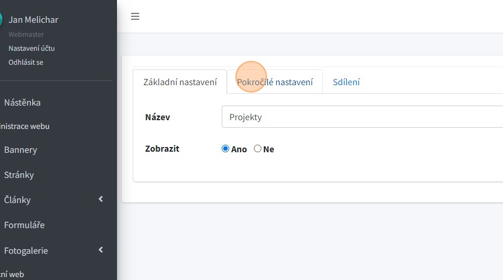Click the Název field label
Image resolution: width=503 pixels, height=280 pixels.
point(157,117)
